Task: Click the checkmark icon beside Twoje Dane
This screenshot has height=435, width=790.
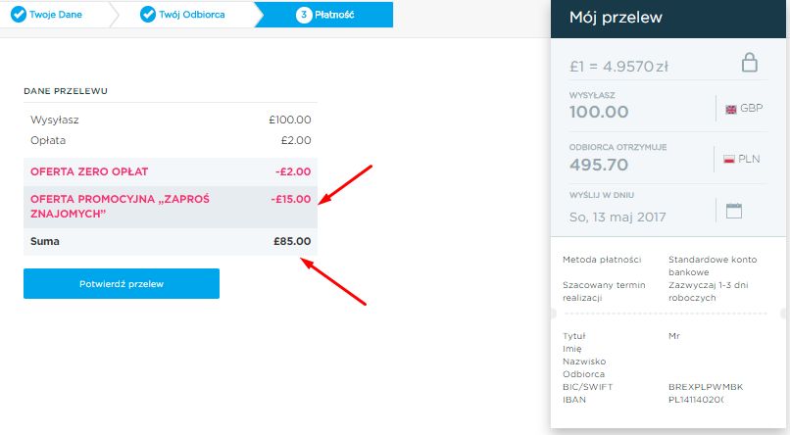Action: 19,15
